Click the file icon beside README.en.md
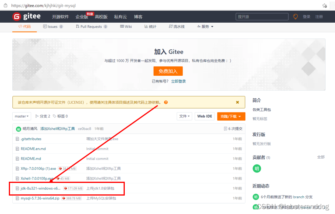Viewport: 335px width, 214px height. click(x=17, y=149)
